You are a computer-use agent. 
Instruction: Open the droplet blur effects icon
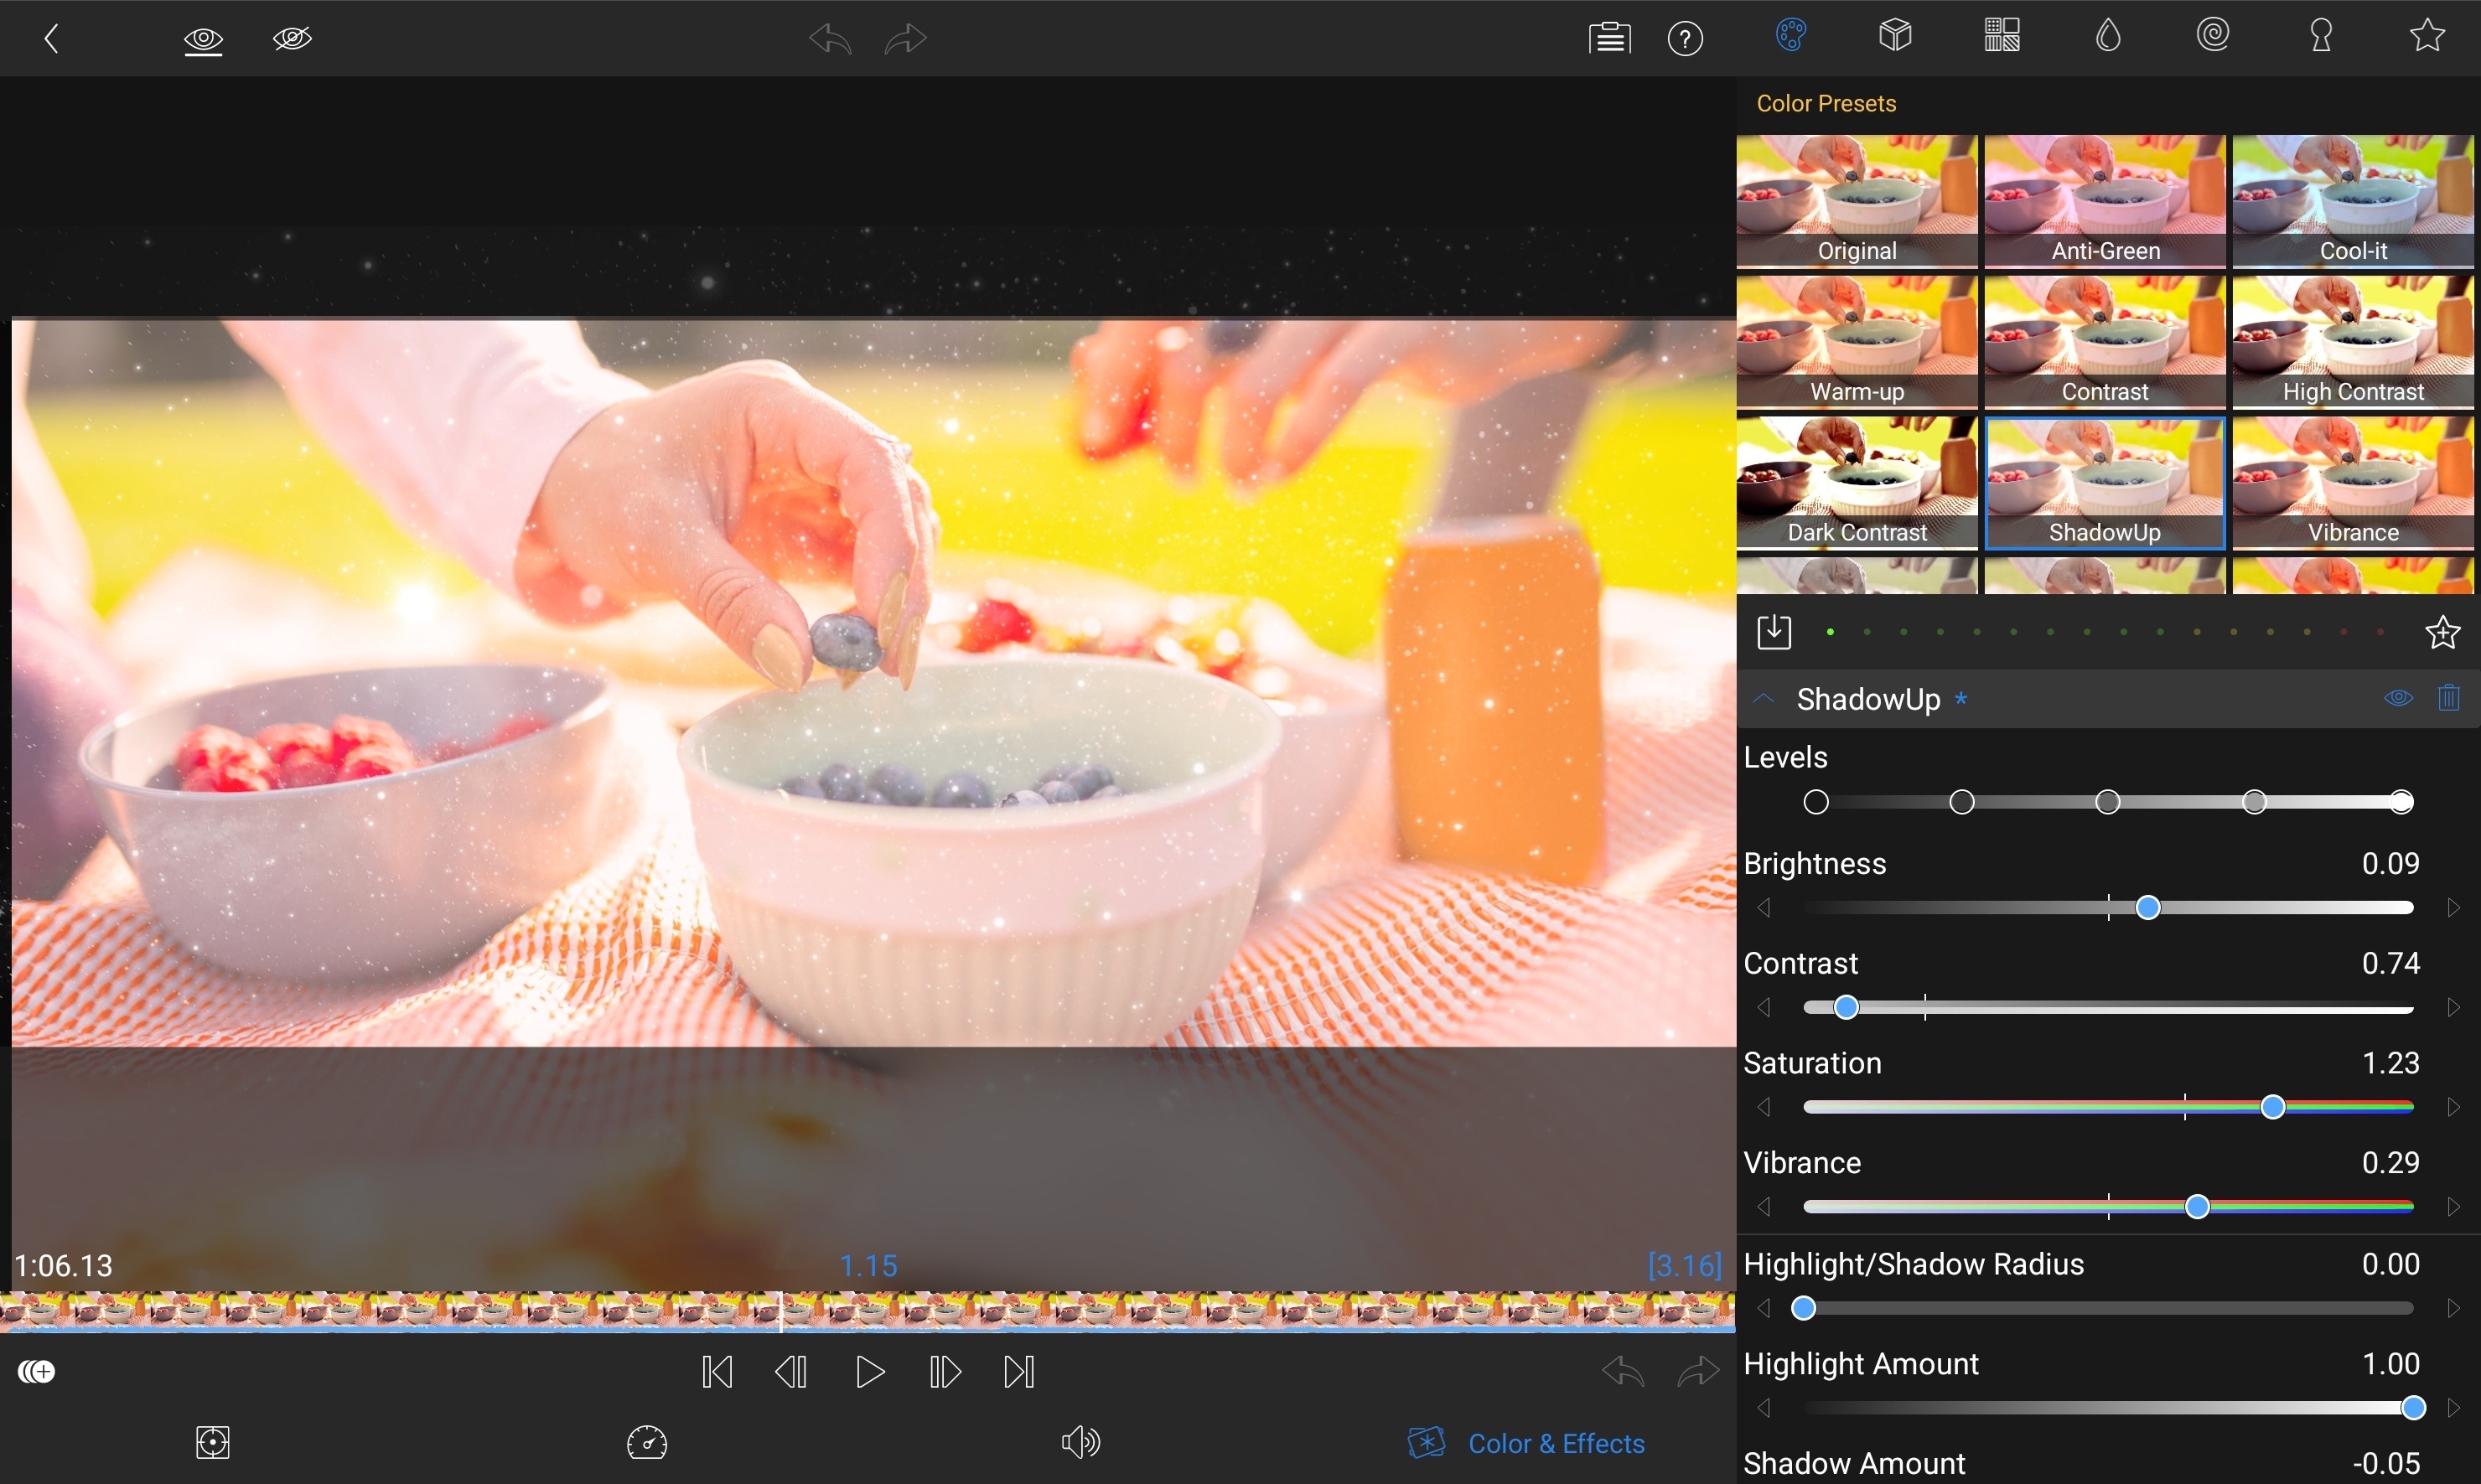click(x=2107, y=36)
